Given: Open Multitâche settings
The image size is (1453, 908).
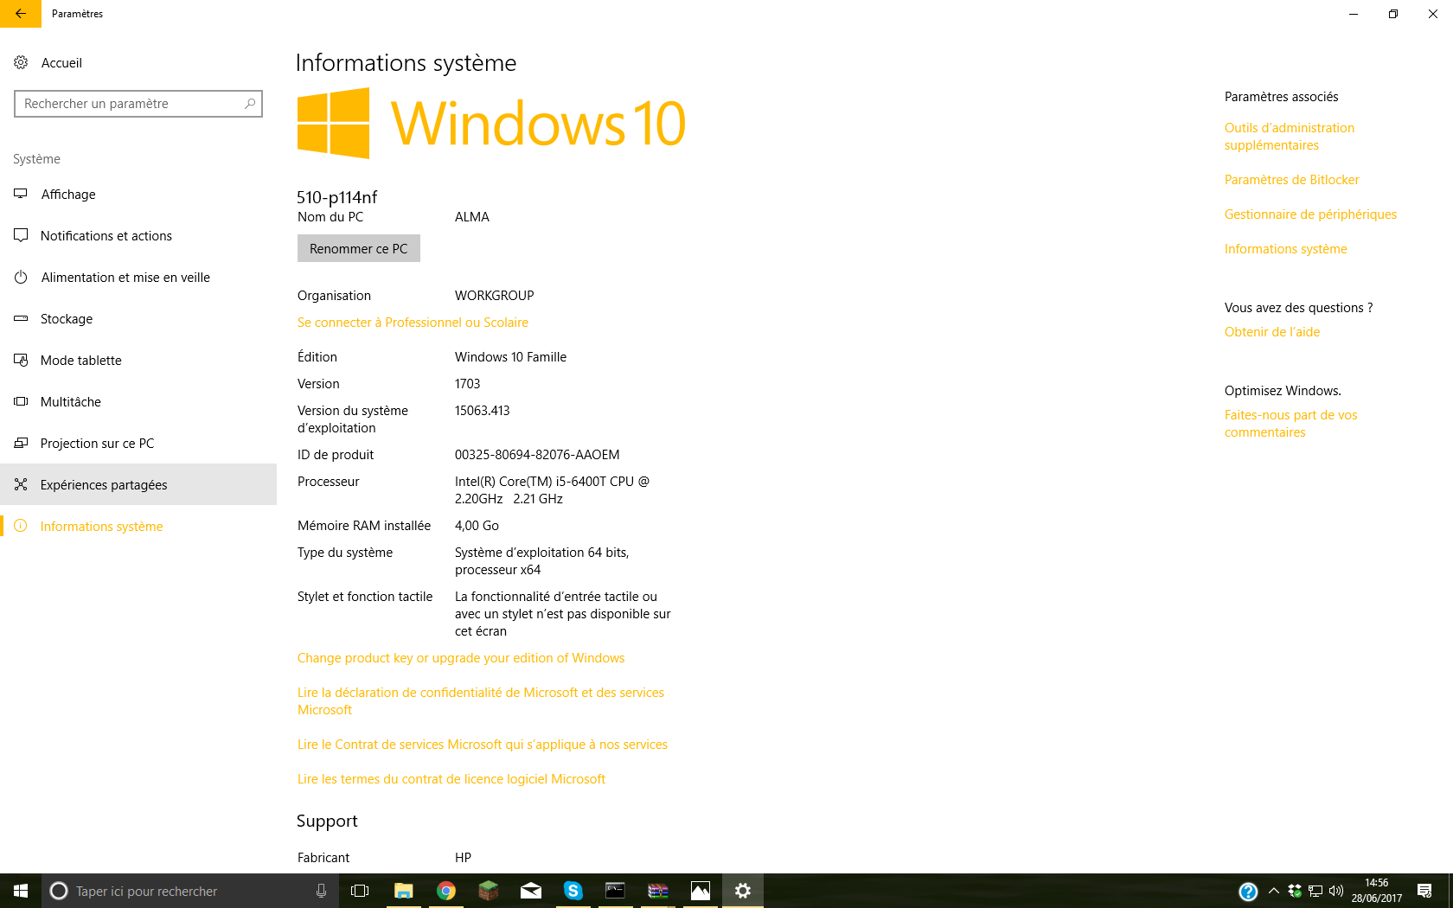Looking at the screenshot, I should coord(138,402).
